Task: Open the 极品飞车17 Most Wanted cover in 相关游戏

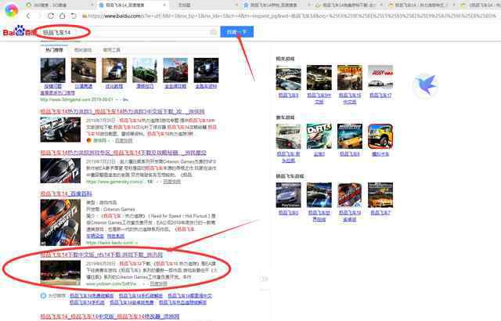Action: click(380, 78)
